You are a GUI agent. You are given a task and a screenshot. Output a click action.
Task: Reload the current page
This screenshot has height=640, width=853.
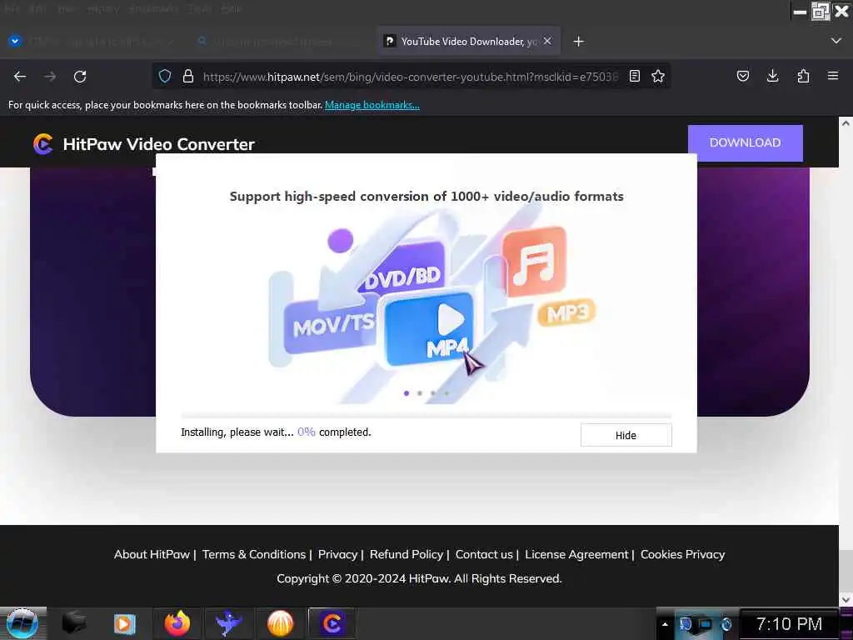coord(80,77)
